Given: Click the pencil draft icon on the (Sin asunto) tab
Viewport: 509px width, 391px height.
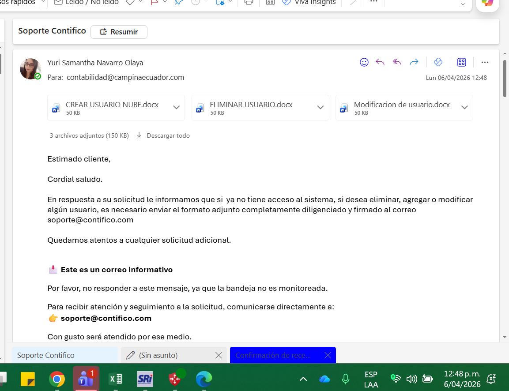Looking at the screenshot, I should tap(131, 355).
